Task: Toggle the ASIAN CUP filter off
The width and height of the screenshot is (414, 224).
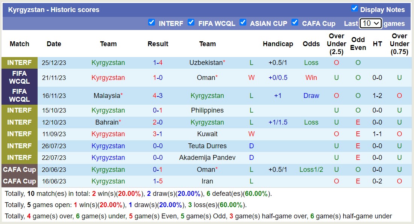Action: pyautogui.click(x=243, y=23)
